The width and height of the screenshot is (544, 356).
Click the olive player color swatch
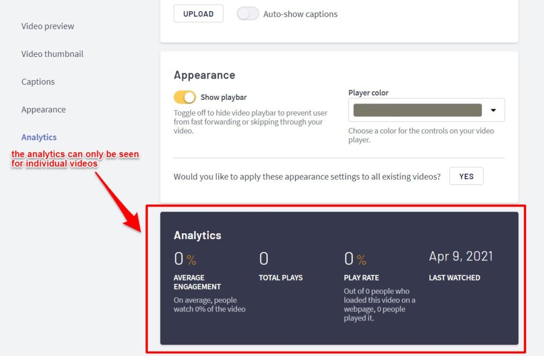tap(418, 110)
